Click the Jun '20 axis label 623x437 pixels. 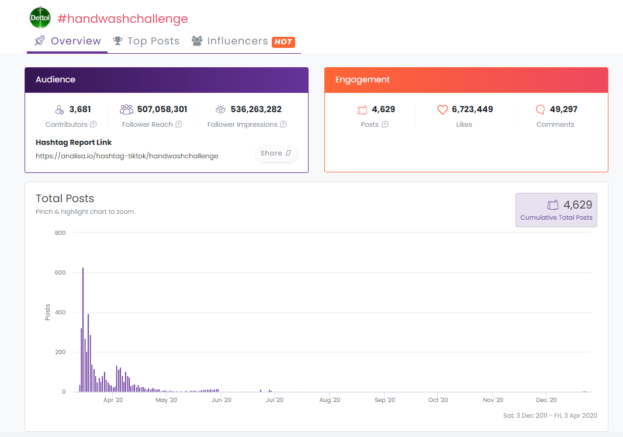(x=221, y=400)
